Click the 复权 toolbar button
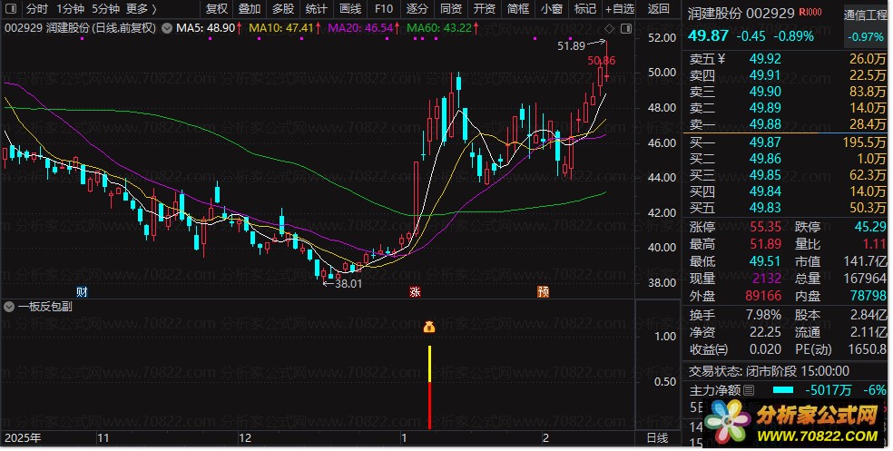The width and height of the screenshot is (893, 451). pos(217,9)
